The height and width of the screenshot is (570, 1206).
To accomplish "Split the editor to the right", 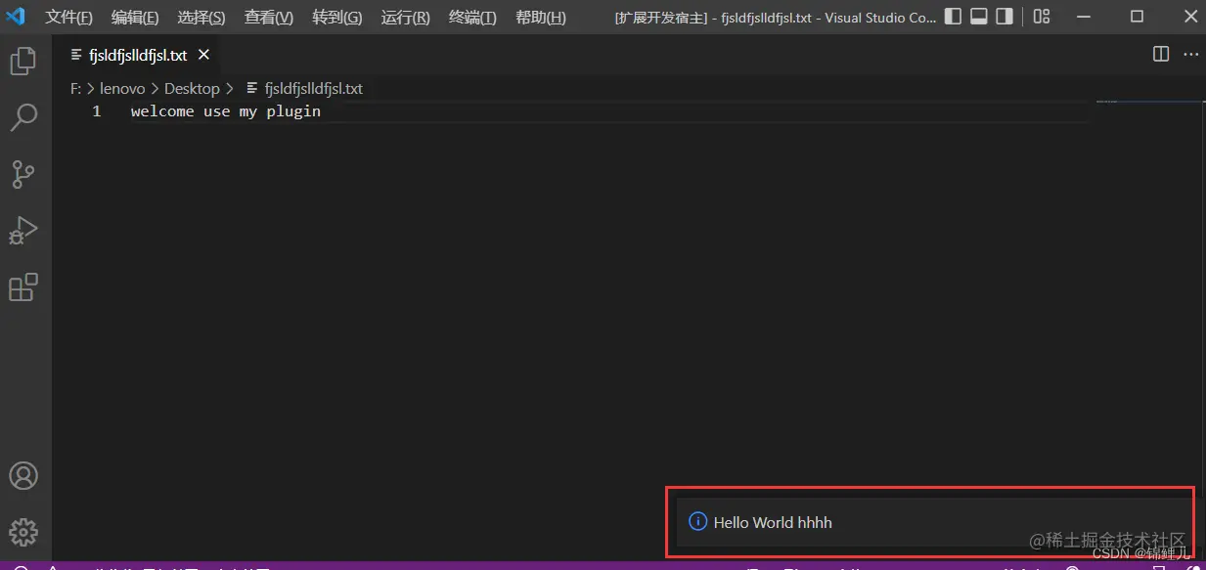I will (1161, 55).
